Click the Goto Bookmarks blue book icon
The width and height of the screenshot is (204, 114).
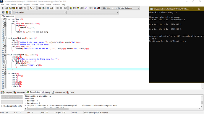pos(10,12)
